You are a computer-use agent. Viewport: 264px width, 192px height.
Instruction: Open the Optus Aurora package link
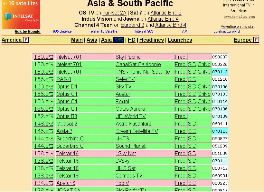click(130, 109)
